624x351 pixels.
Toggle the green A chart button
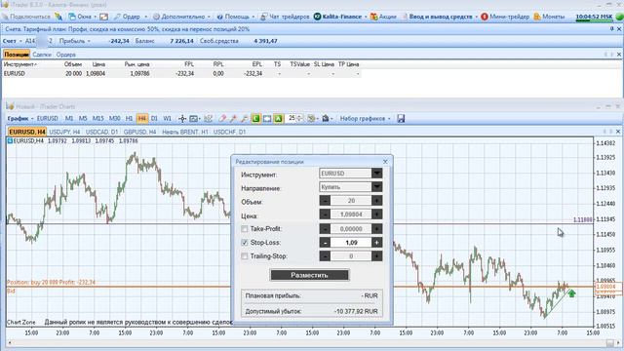[x=278, y=119]
